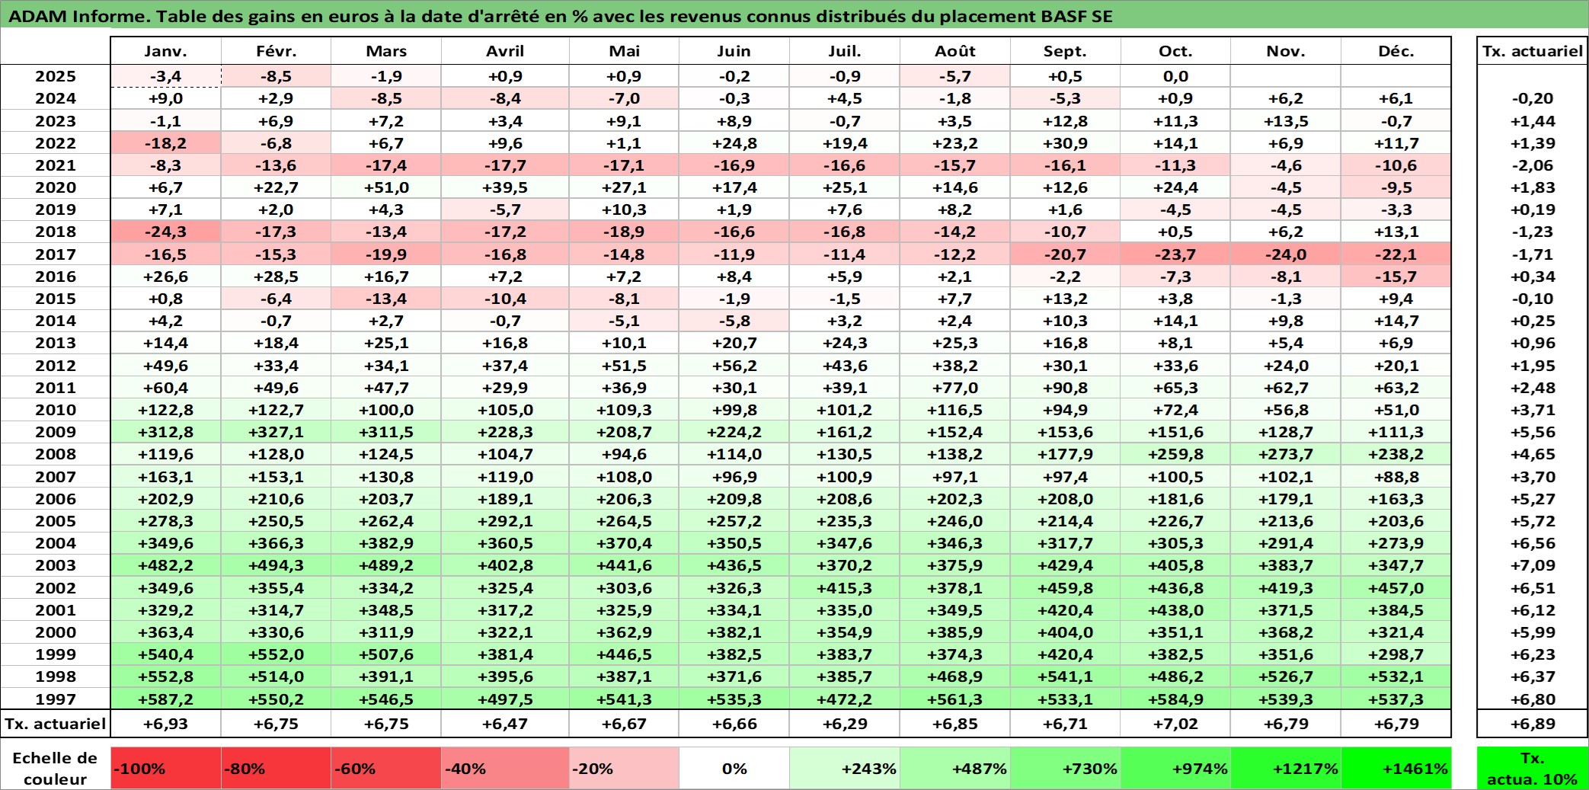Click the +24,8 cell for June 2022
Image resolution: width=1589 pixels, height=790 pixels.
(734, 143)
